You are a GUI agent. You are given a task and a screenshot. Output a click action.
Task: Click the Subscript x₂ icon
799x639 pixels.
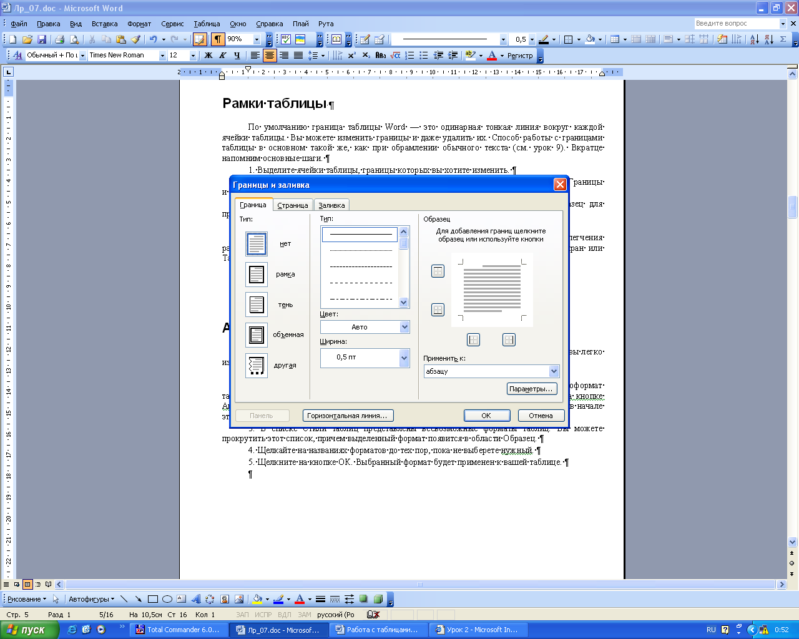(x=366, y=56)
